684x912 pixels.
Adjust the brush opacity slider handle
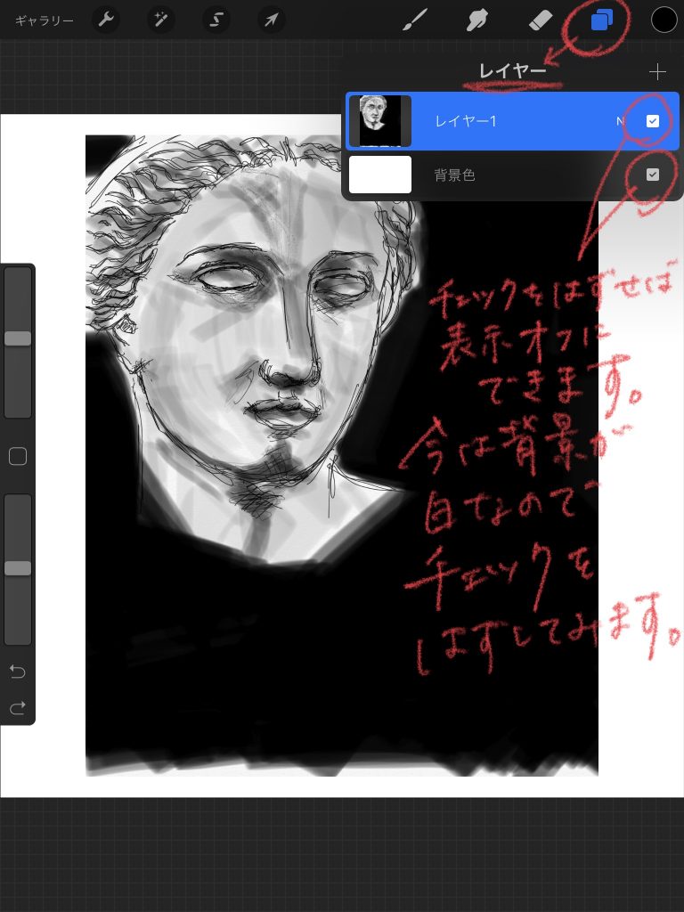click(18, 568)
